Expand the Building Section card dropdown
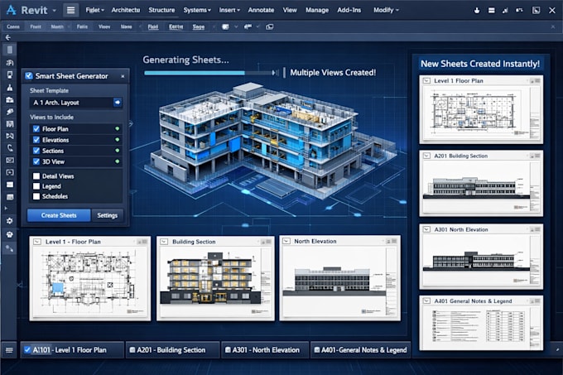 [x=164, y=242]
